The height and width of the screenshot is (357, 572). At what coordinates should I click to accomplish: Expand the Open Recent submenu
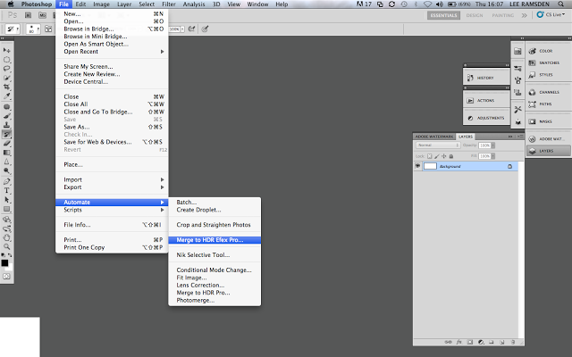click(114, 52)
